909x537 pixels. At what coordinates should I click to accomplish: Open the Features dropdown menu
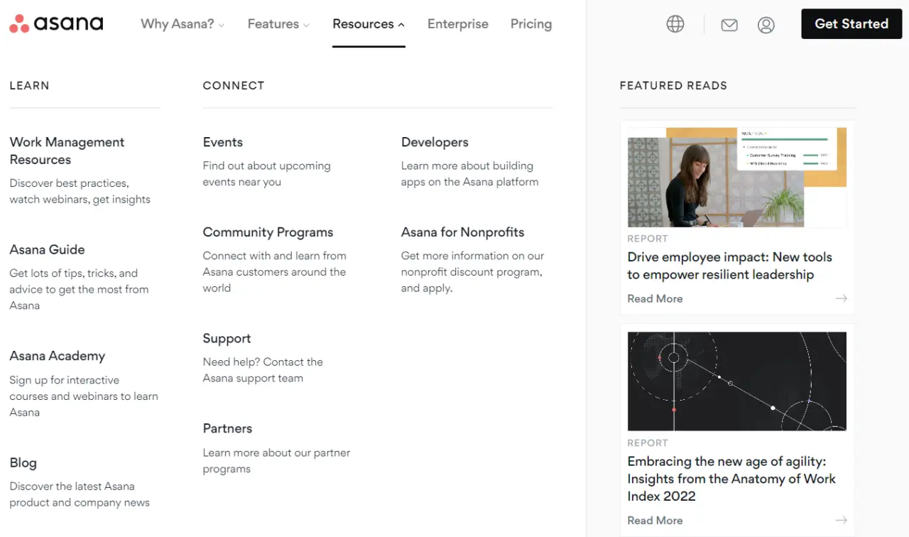tap(273, 23)
